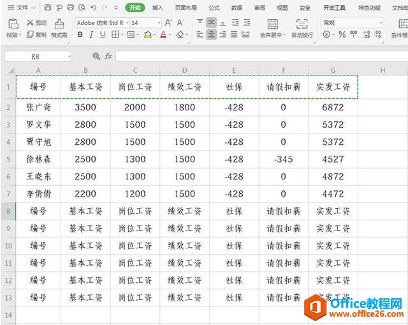Click the save icon in quick access bar
This screenshot has height=325, width=408.
coord(48,7)
